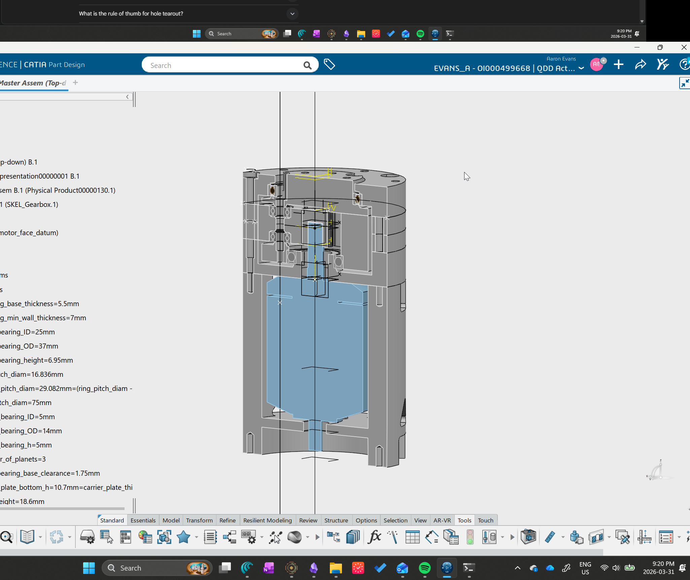Click the Share button in the header
This screenshot has width=690, height=580.
pyautogui.click(x=640, y=64)
